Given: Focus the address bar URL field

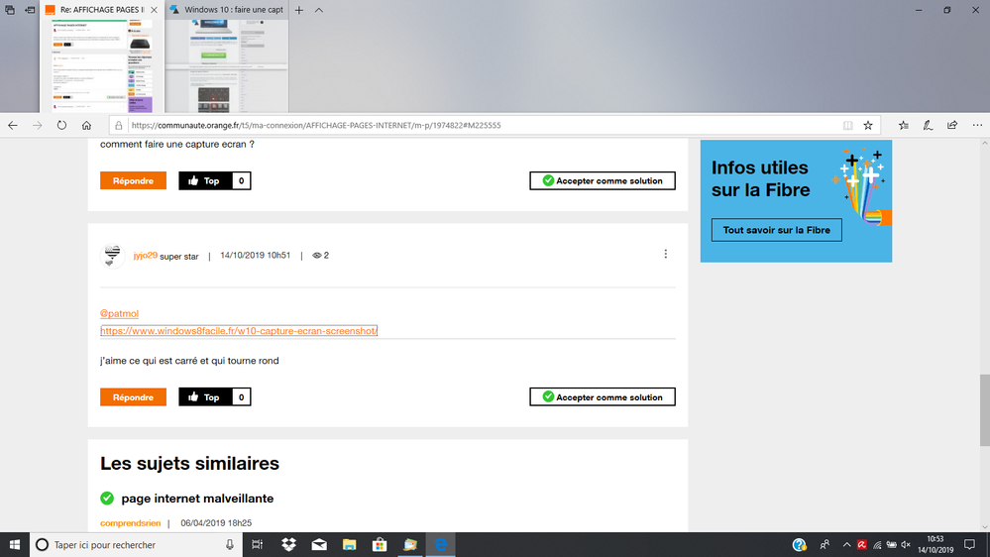Looking at the screenshot, I should coord(483,125).
